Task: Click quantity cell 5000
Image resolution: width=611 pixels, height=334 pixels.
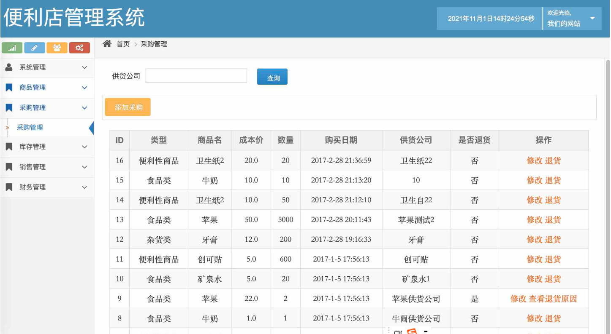Action: tap(285, 220)
